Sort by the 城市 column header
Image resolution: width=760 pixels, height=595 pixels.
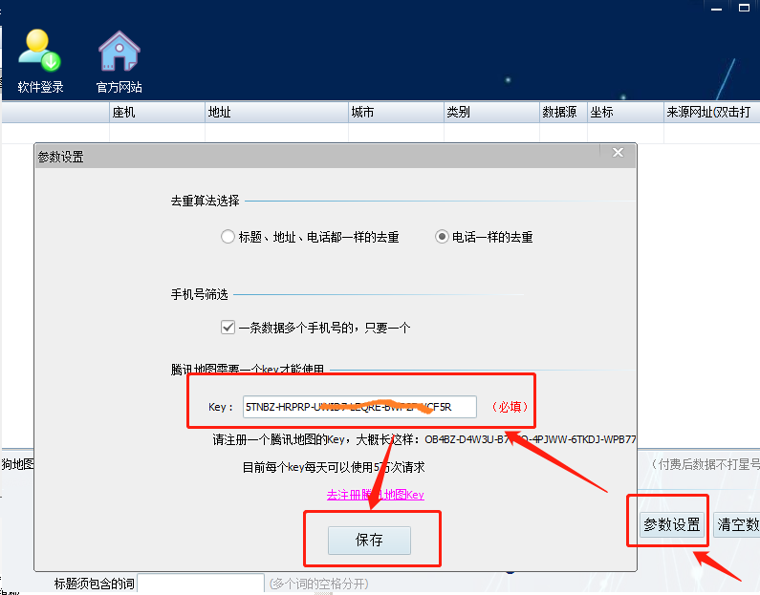[x=395, y=113]
